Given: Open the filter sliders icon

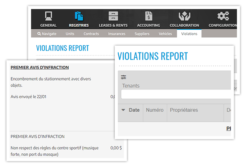Looking at the screenshot, I should click(x=123, y=77).
